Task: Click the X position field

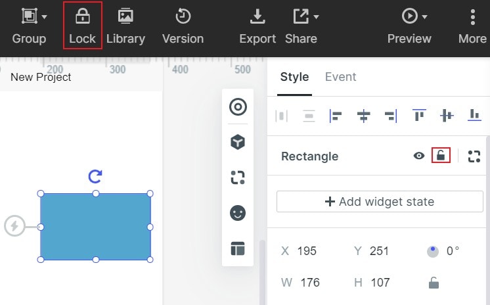Action: pos(307,251)
